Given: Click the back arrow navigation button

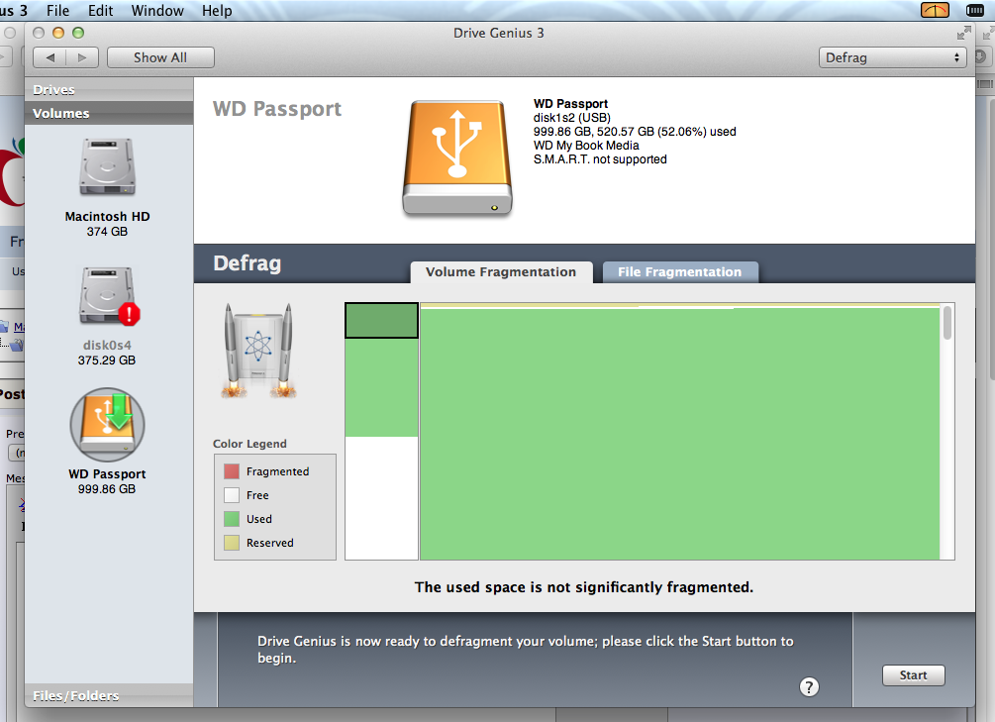Looking at the screenshot, I should tap(50, 57).
